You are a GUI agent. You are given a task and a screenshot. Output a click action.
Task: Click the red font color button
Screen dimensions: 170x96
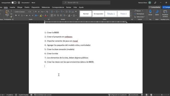pos(45,15)
